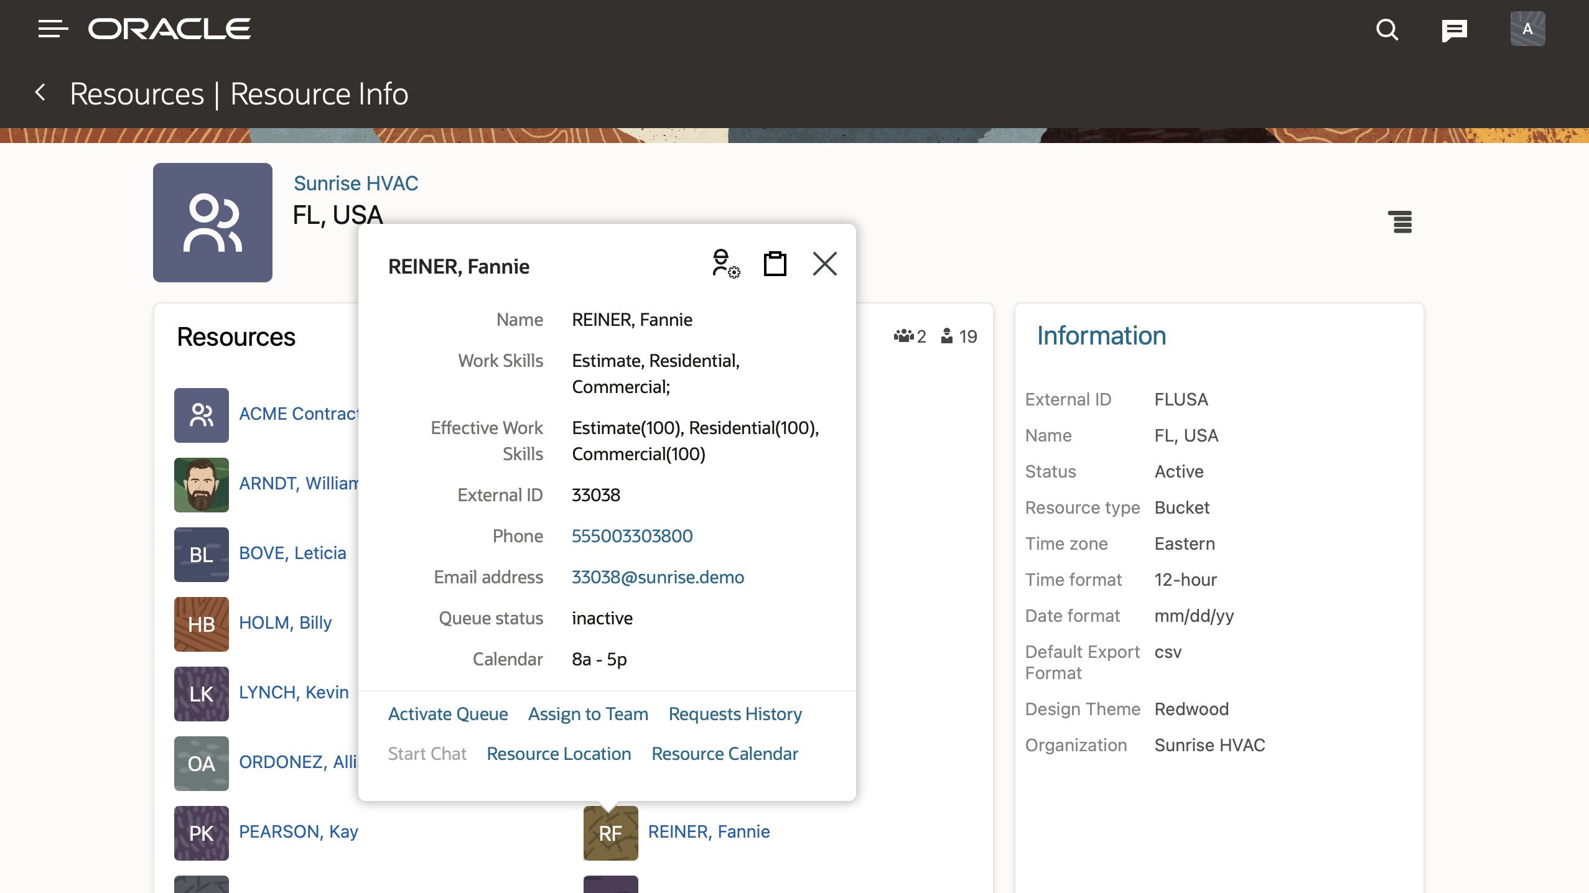Viewport: 1589px width, 893px height.
Task: Open Sunrise HVAC parent link
Action: (x=356, y=183)
